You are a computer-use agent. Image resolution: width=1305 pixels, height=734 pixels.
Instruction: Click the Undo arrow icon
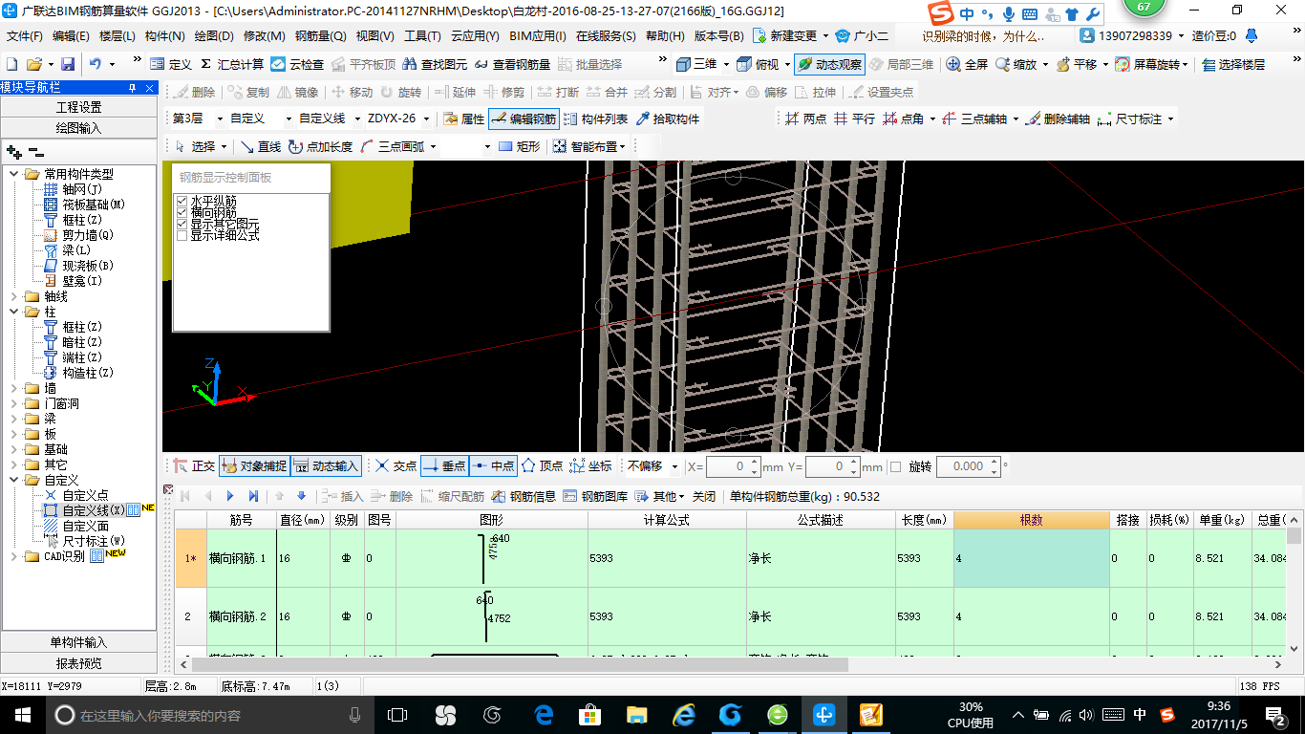point(96,64)
